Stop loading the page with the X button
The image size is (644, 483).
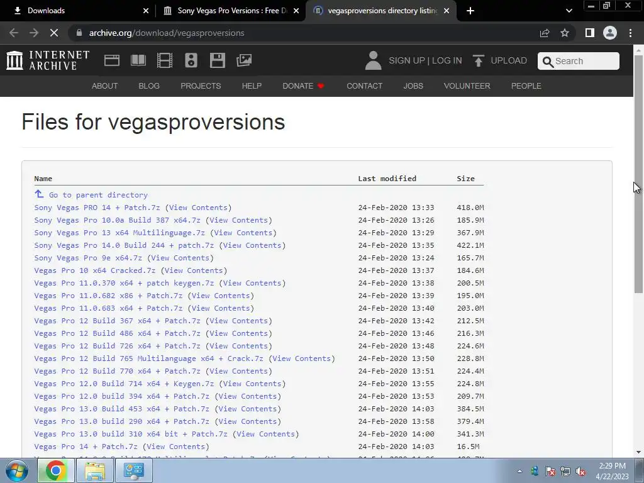[x=54, y=33]
